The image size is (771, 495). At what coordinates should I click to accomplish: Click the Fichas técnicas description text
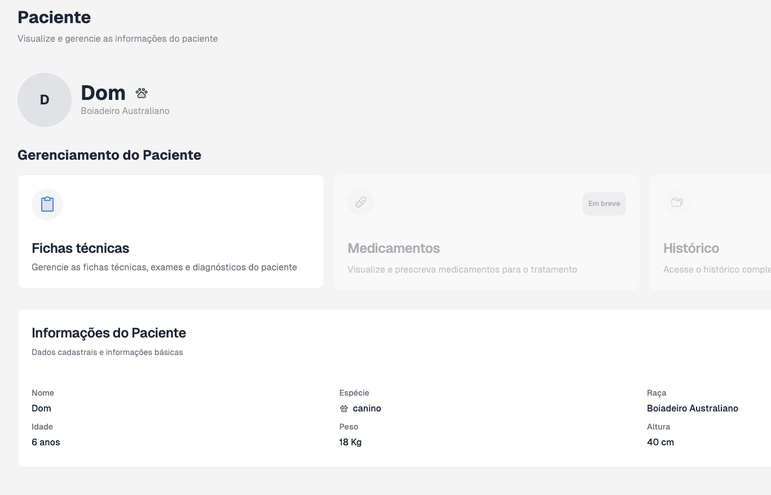tap(164, 268)
